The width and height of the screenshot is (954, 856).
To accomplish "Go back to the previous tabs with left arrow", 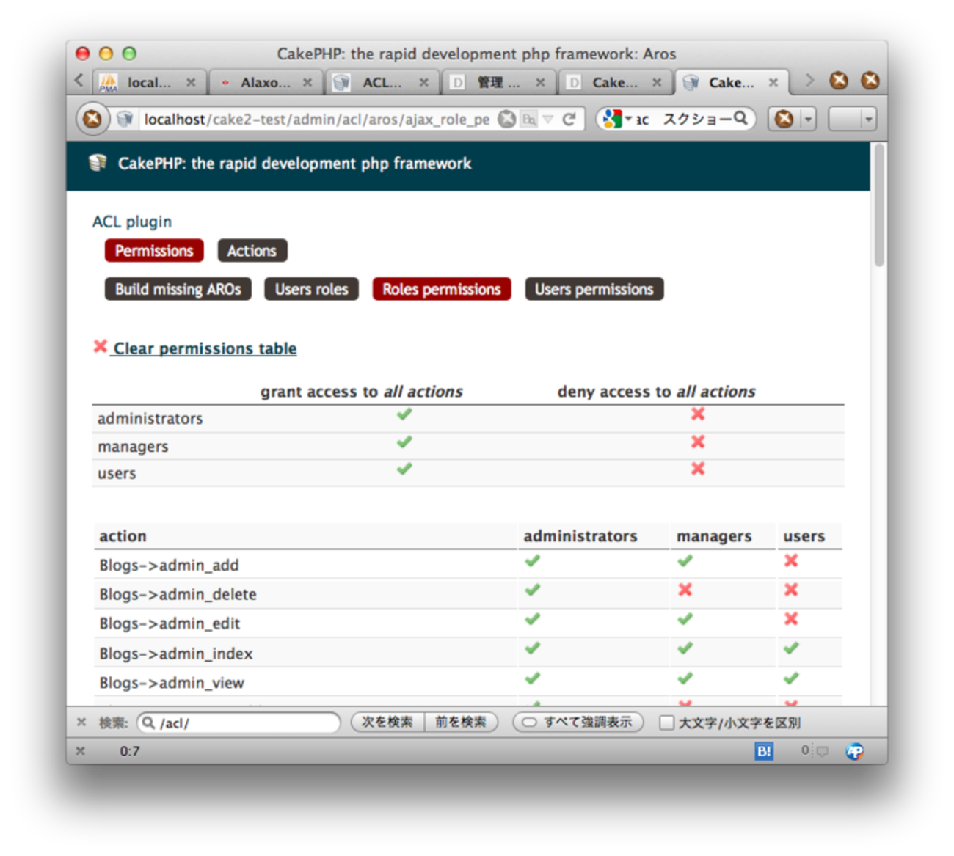I will tap(79, 80).
